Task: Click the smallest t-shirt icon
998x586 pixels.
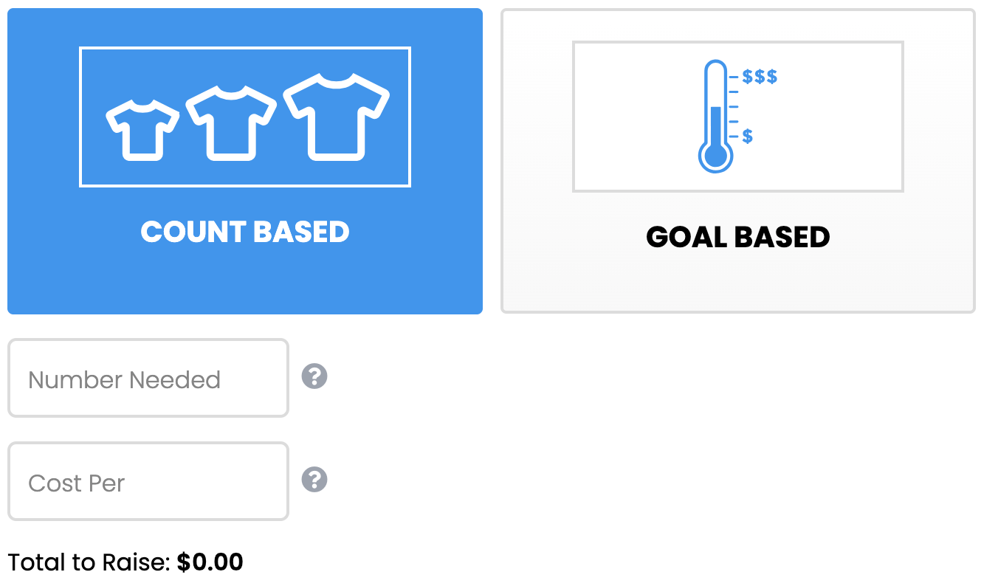Action: pyautogui.click(x=143, y=130)
